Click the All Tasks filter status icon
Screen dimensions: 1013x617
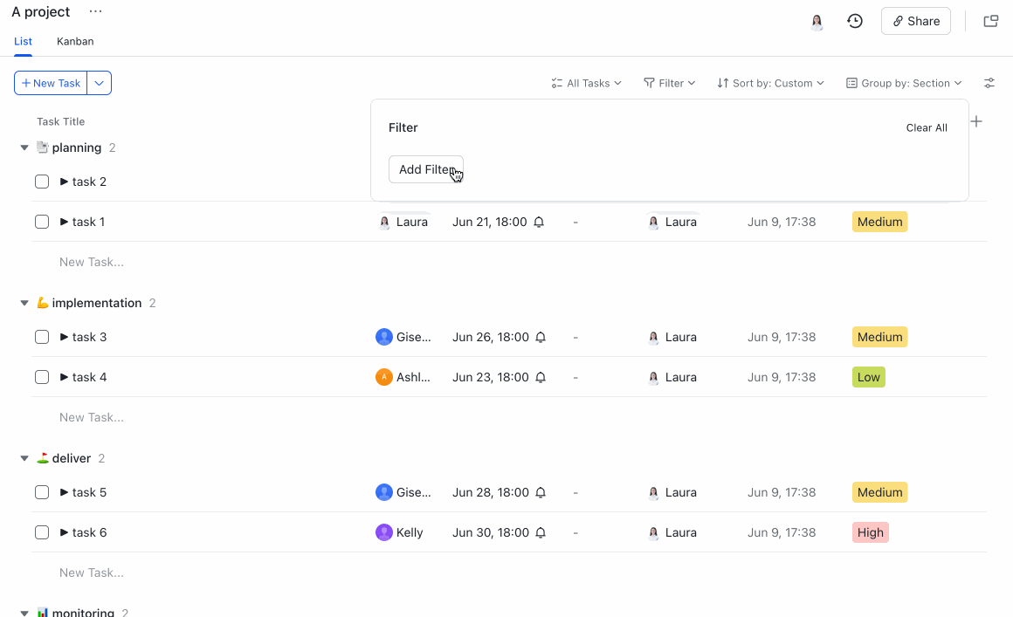(x=557, y=83)
